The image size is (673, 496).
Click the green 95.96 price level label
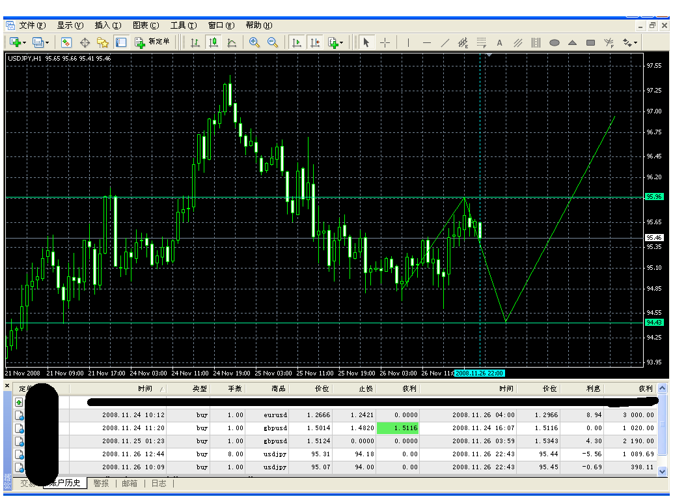click(x=653, y=196)
